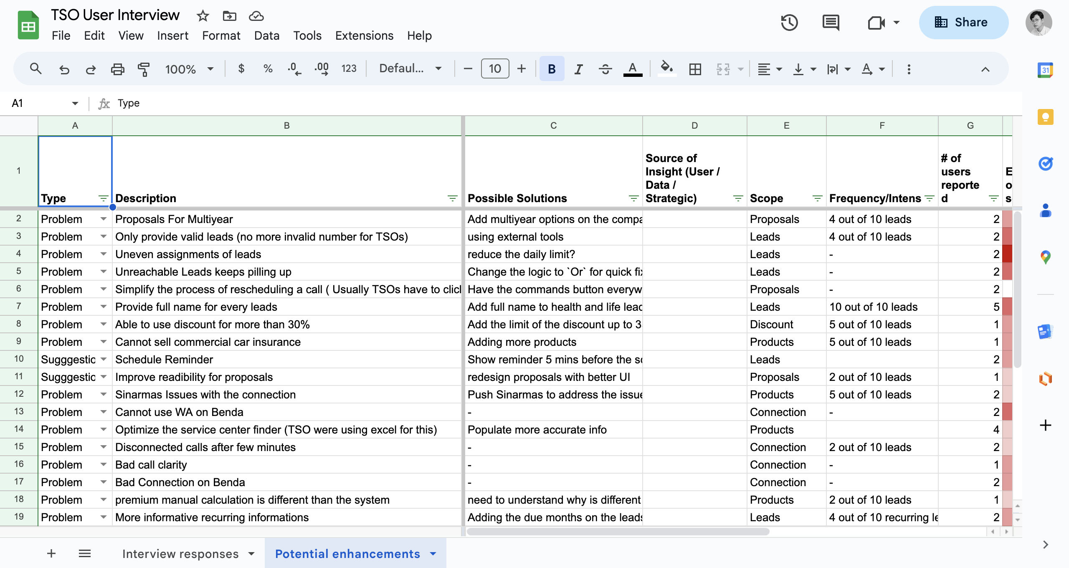This screenshot has height=568, width=1069.
Task: Open the File menu
Action: pos(61,35)
